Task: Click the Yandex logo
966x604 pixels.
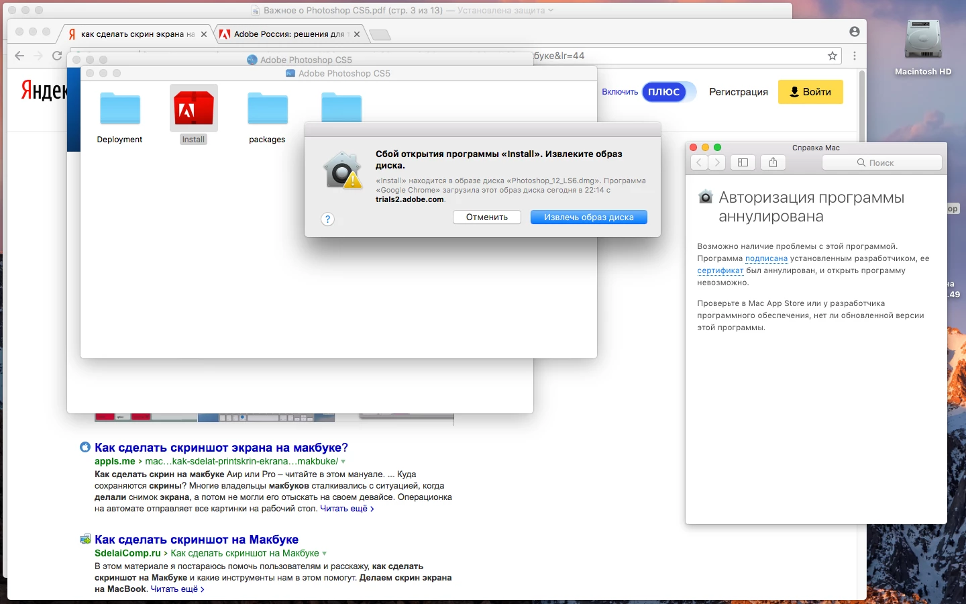Action: coord(44,90)
